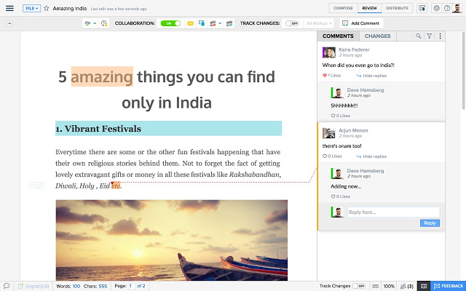Click the right paragraph margin format icon
Viewport: 466px width, 291px height.
tap(40, 186)
